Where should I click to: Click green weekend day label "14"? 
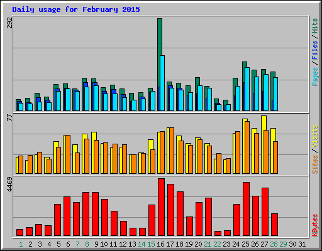point(142,244)
